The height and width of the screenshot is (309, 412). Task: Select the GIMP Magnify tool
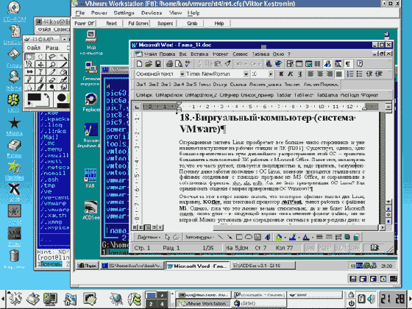52,65
